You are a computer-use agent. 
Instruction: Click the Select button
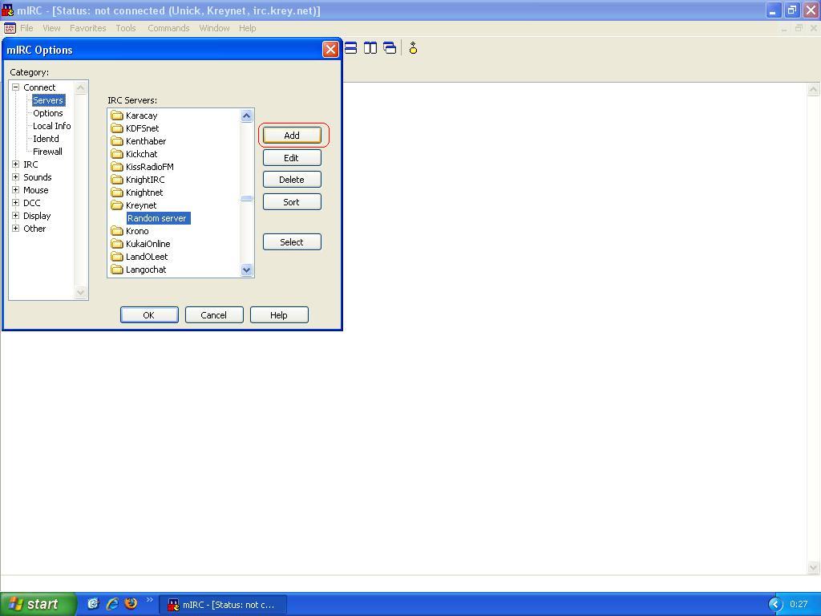[292, 242]
